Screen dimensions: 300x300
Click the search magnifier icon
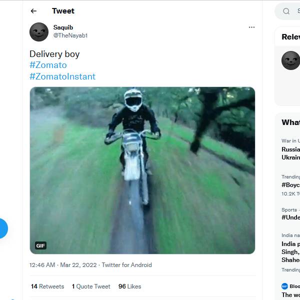286,11
